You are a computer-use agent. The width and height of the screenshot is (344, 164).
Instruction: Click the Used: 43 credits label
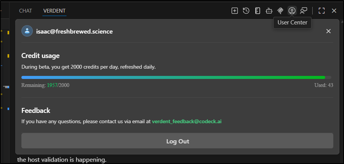pyautogui.click(x=321, y=85)
